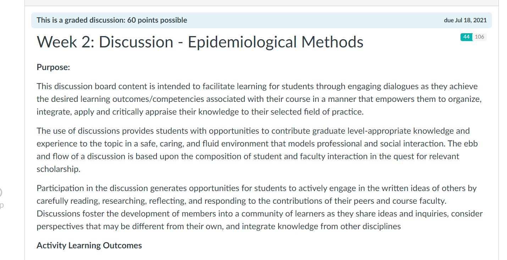This screenshot has height=260, width=507.
Task: Click the gray total replies counter showing 106
Action: (479, 37)
